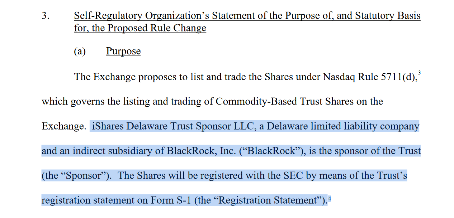Click the quoted term "Registration Statement"
454x218 pixels.
pyautogui.click(x=268, y=200)
